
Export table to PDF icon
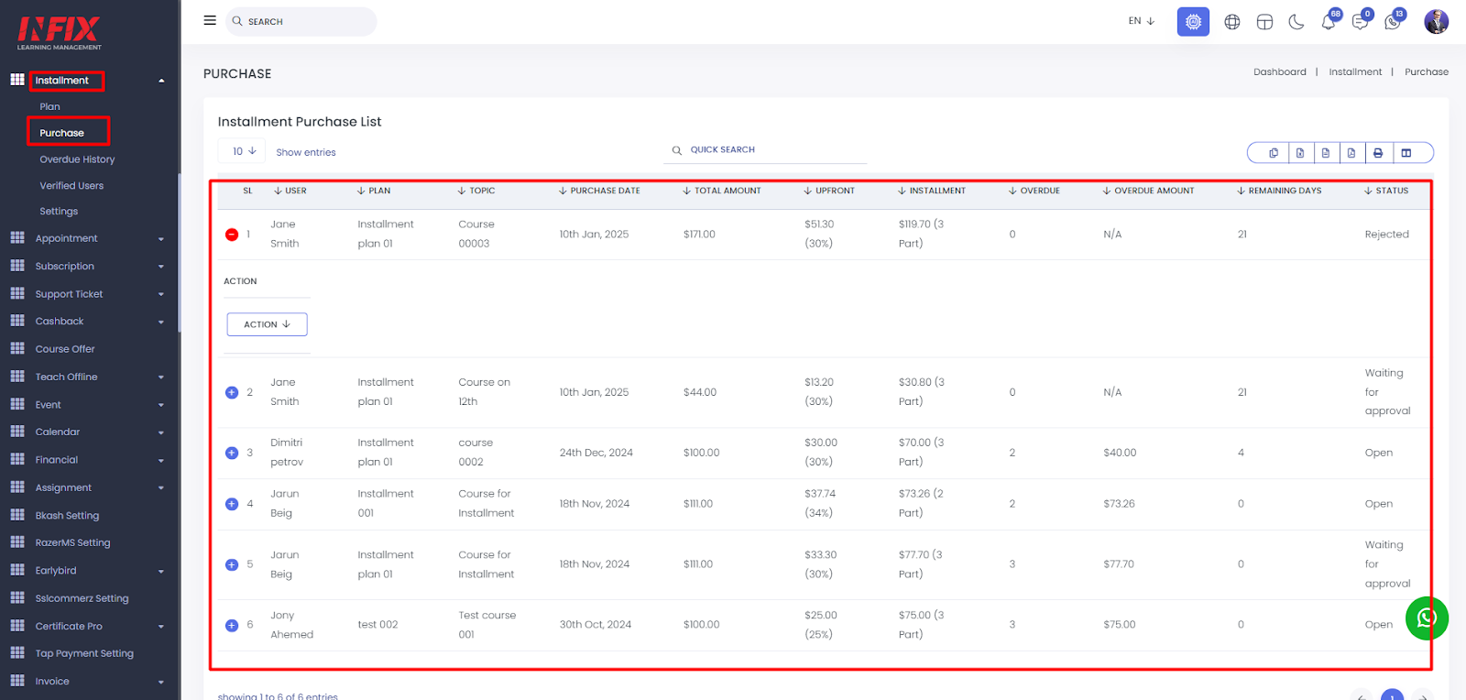[x=1351, y=153]
